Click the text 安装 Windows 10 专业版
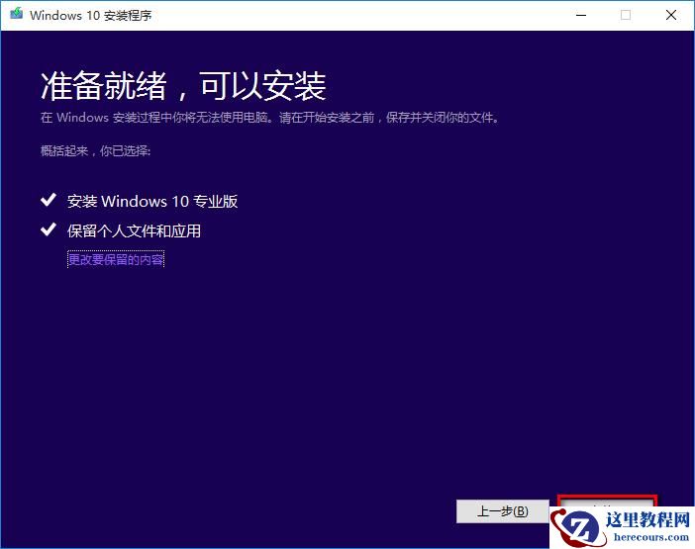 (152, 202)
